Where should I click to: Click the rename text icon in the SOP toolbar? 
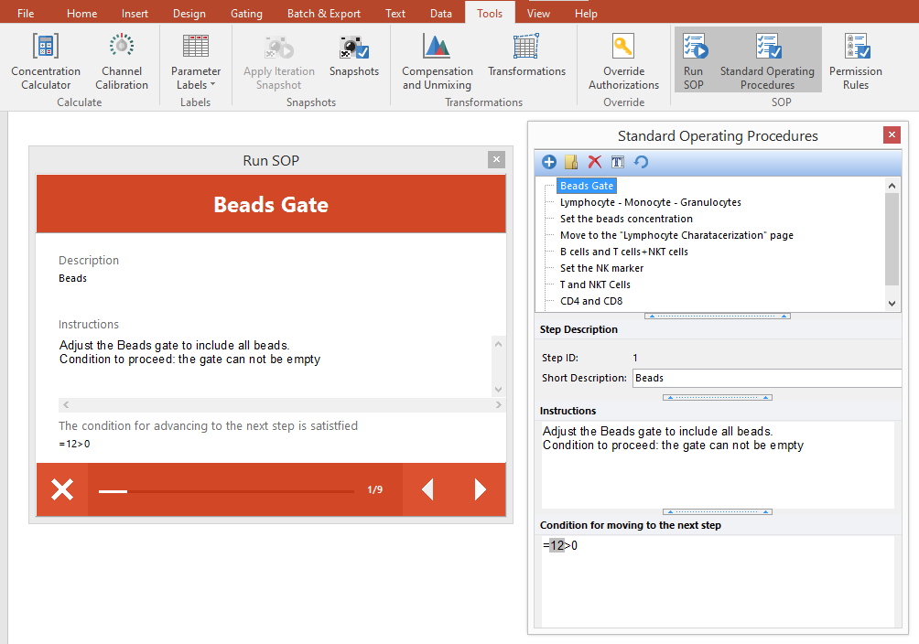pyautogui.click(x=618, y=162)
